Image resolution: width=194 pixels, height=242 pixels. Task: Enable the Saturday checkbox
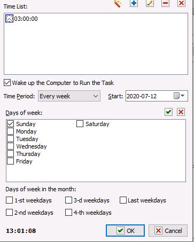[80, 124]
